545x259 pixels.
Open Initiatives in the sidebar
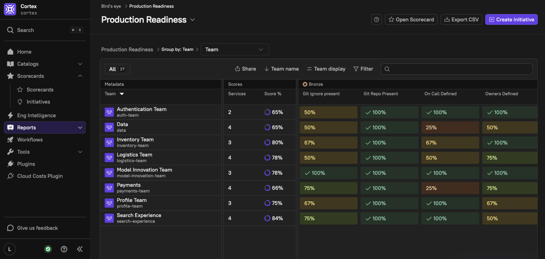tap(38, 102)
